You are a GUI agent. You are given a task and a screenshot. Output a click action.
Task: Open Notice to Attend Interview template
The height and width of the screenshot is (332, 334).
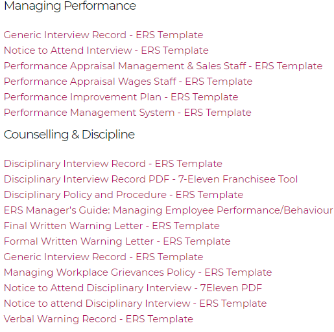pyautogui.click(x=106, y=50)
